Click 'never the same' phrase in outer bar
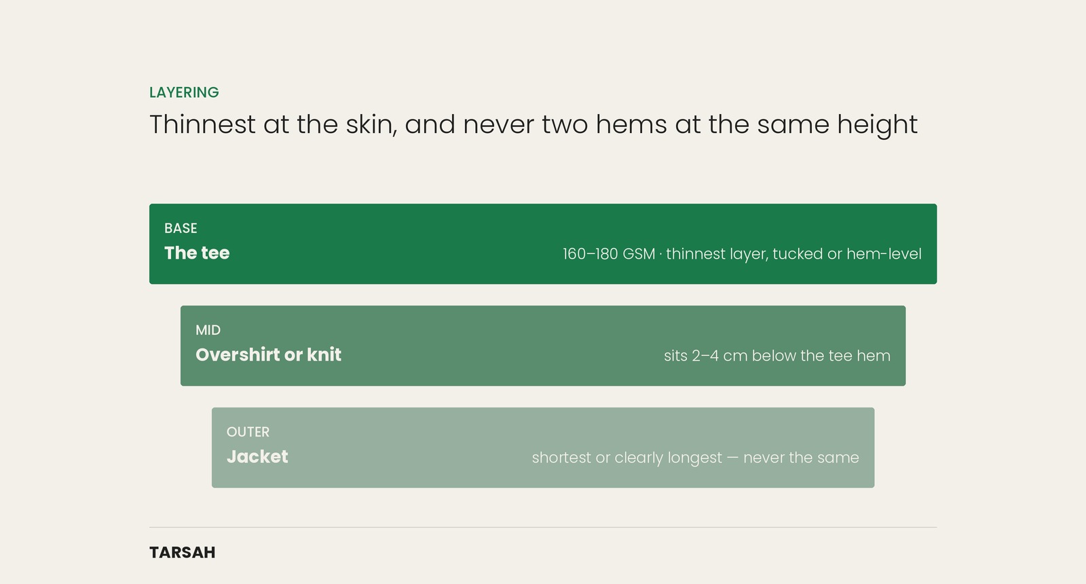This screenshot has height=584, width=1086. [801, 458]
